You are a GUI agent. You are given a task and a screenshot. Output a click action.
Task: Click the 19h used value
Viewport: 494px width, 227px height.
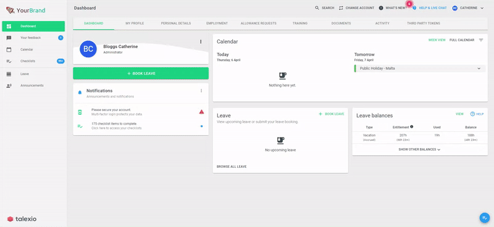[x=437, y=135]
